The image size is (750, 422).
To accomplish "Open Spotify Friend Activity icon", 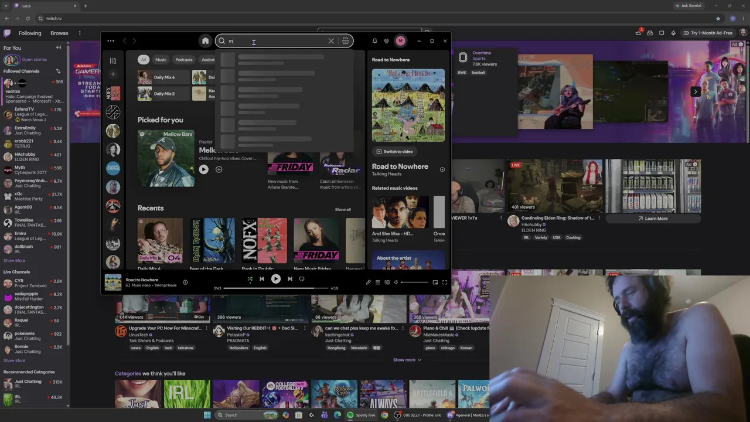I will pos(386,41).
